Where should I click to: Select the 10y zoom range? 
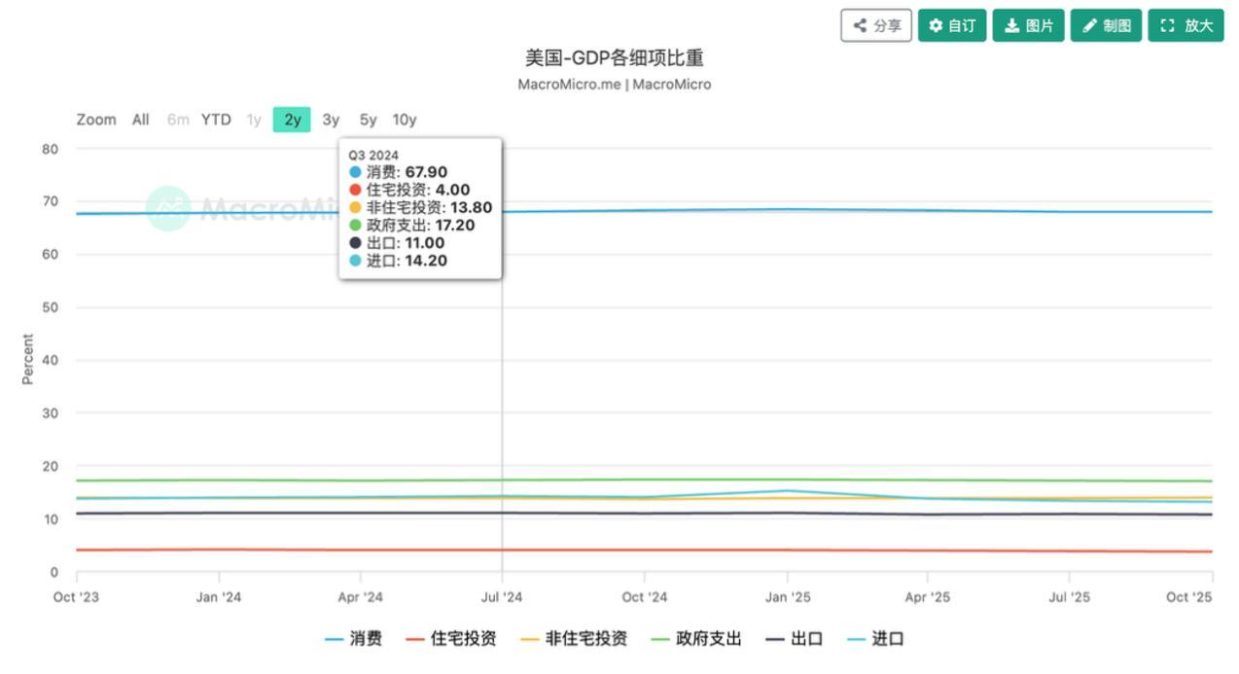coord(405,120)
